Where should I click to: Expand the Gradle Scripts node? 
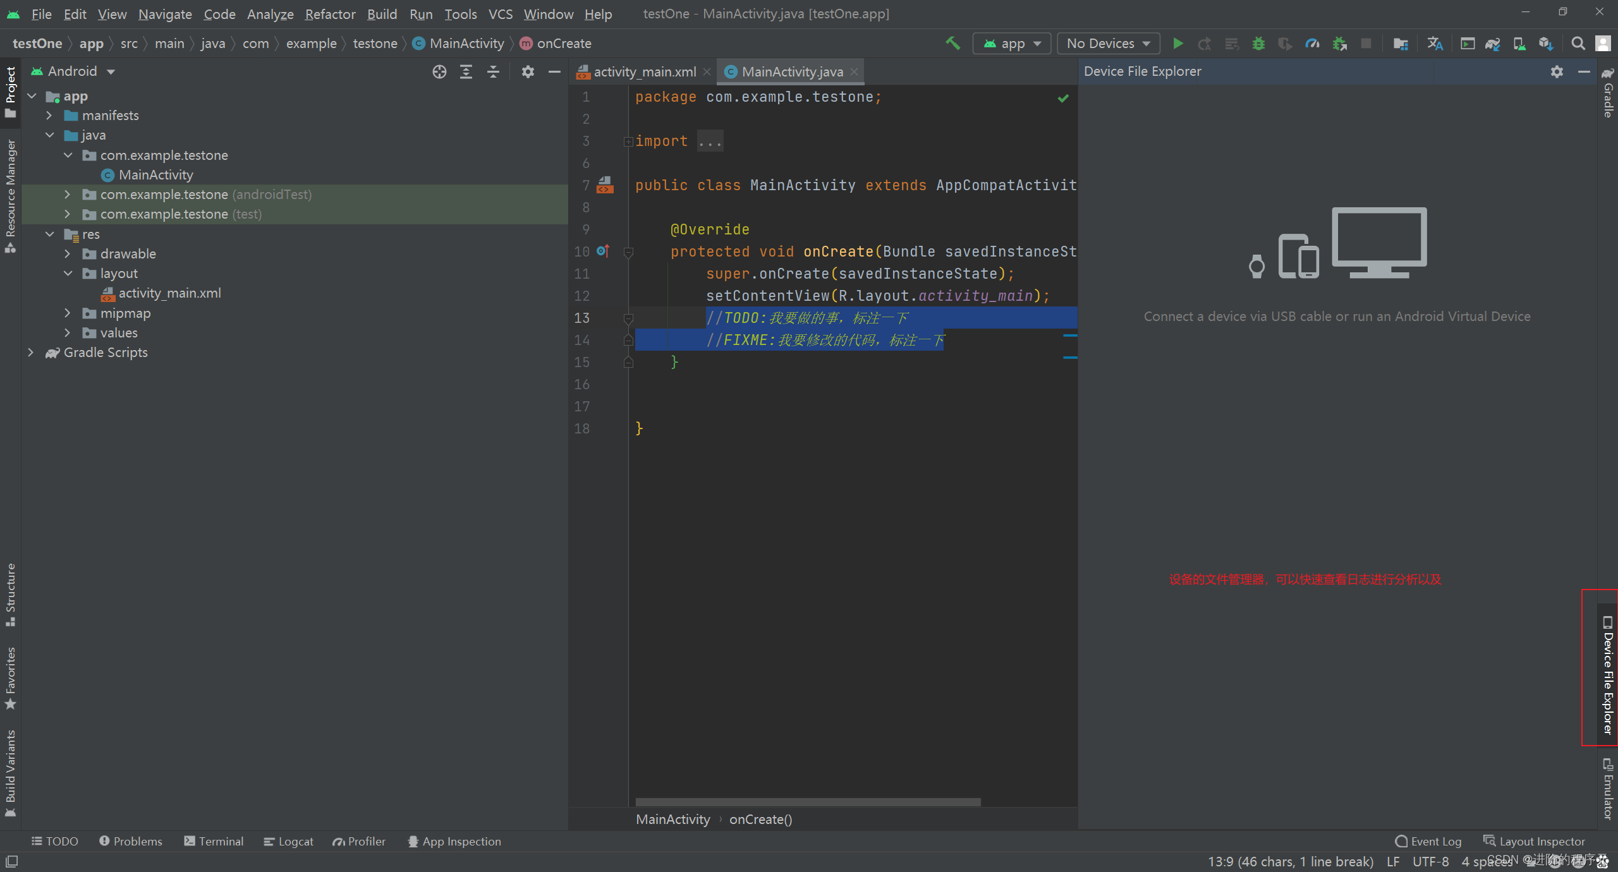(30, 353)
